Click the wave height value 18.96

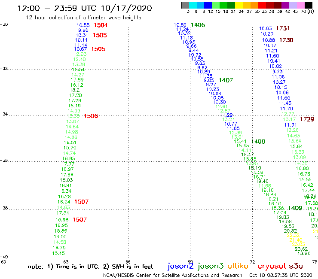(x=304, y=253)
